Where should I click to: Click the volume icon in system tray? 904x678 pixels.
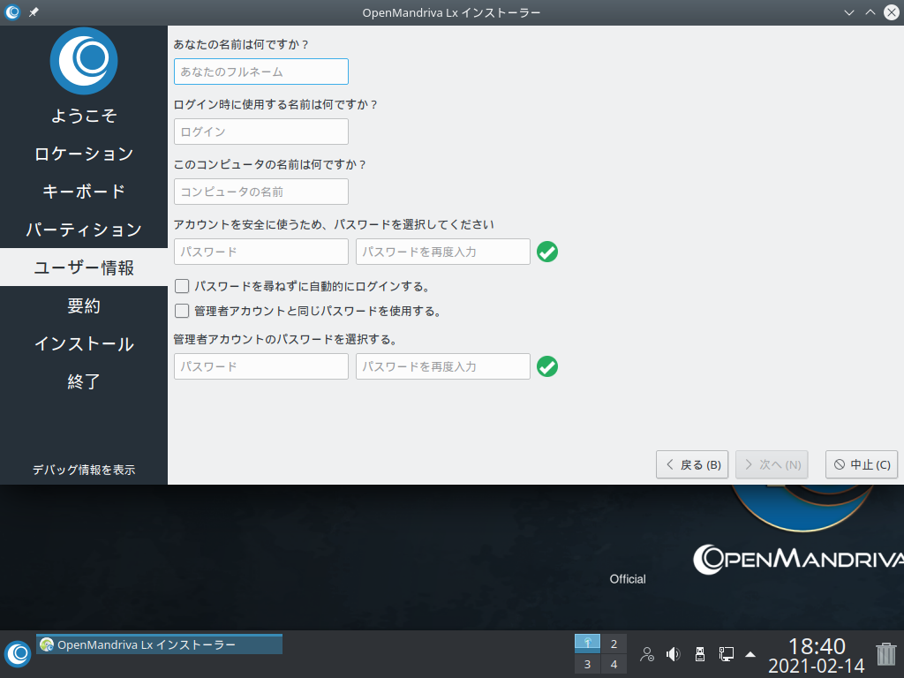[673, 654]
